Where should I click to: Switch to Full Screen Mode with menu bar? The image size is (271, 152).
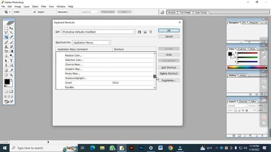[8, 97]
